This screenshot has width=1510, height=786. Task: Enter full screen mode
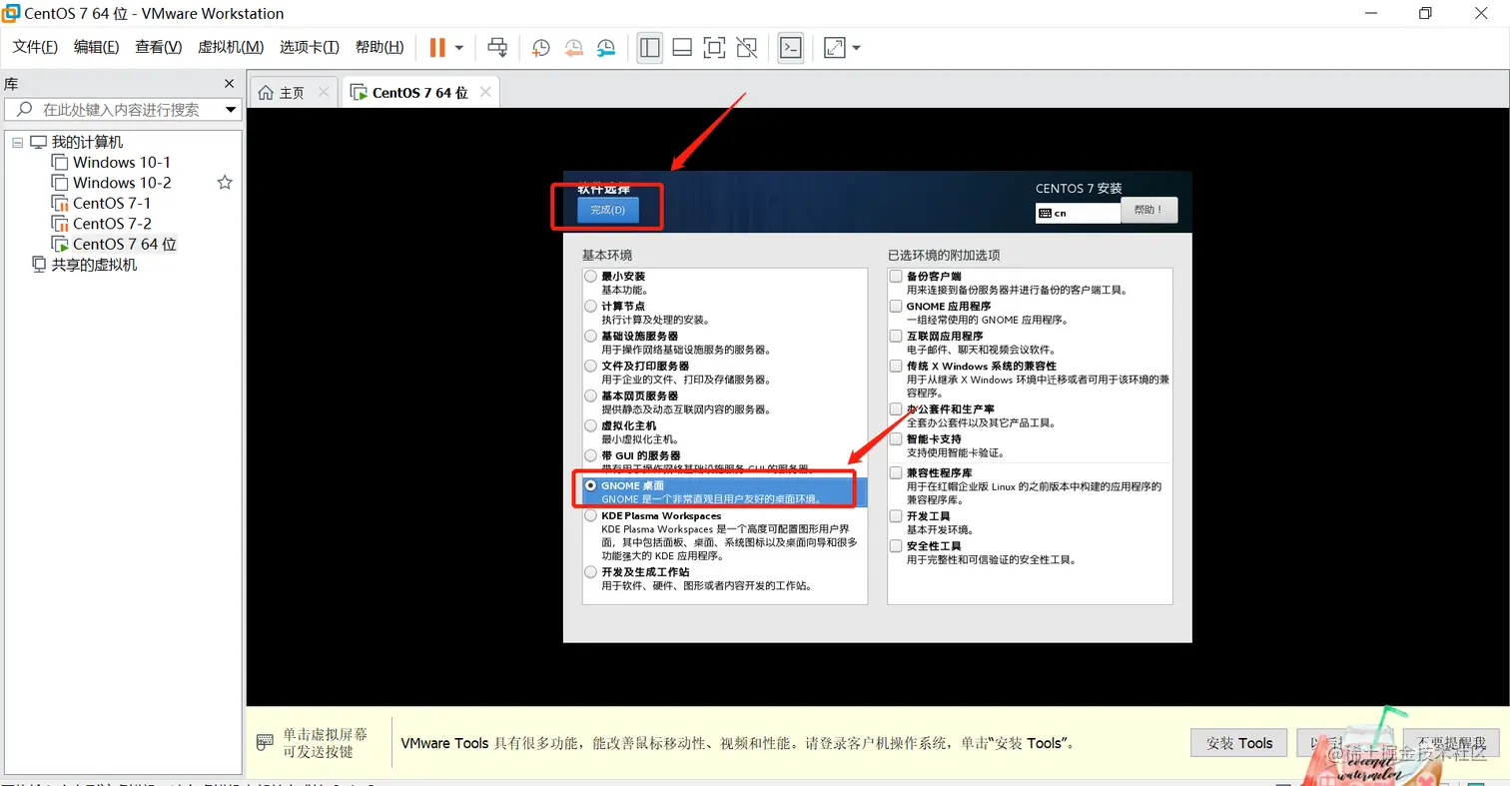point(714,47)
